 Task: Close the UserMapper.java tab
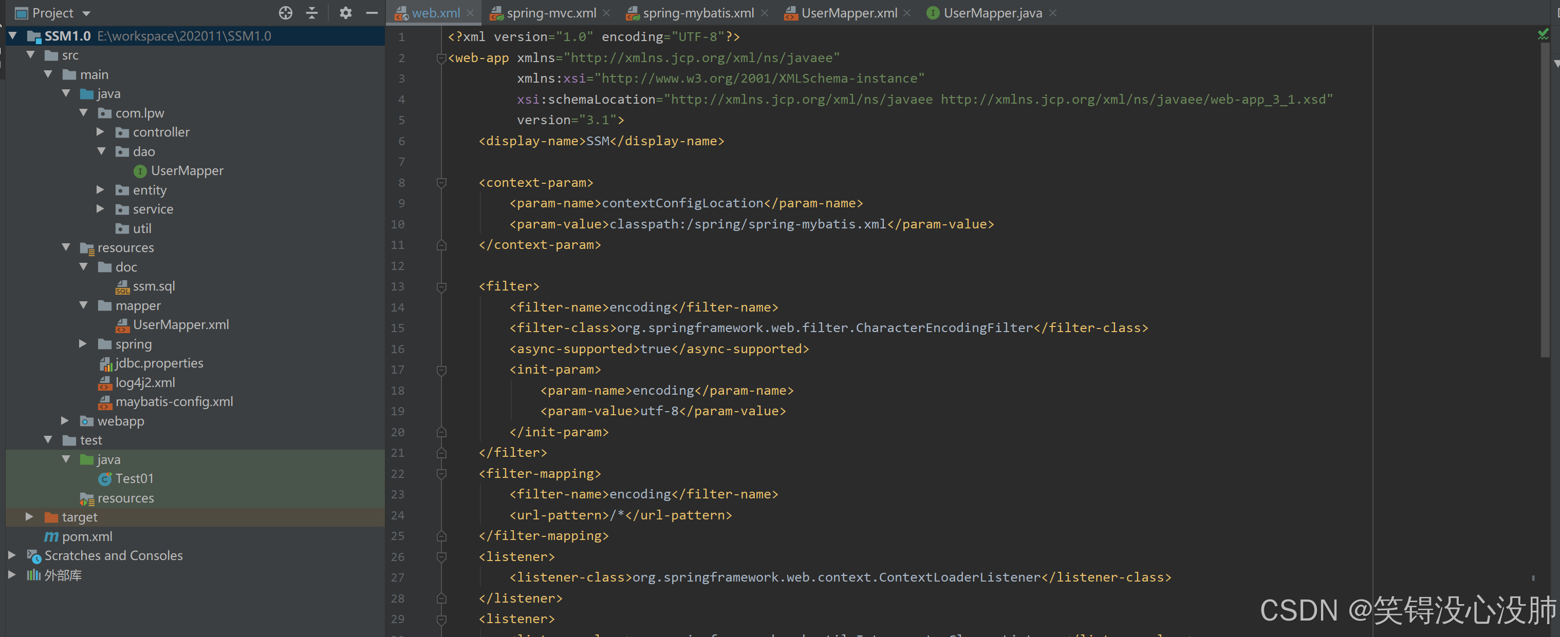1052,13
